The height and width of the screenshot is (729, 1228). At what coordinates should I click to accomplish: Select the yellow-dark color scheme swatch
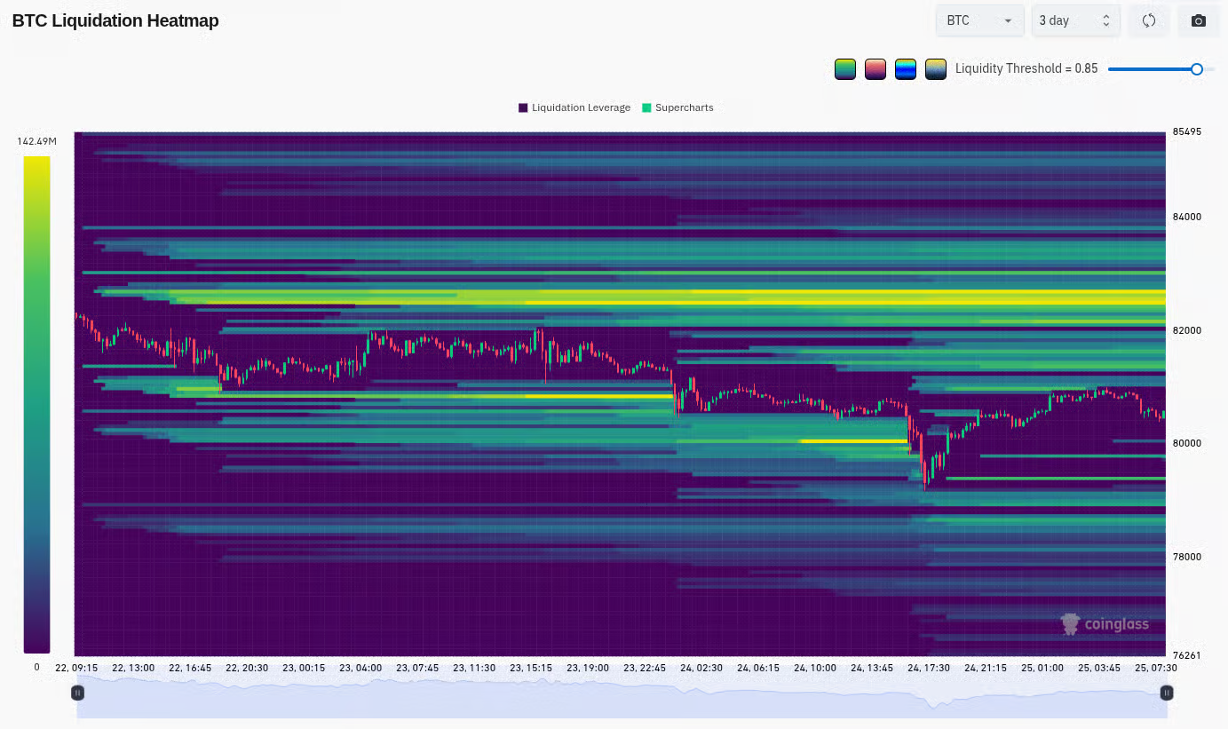tap(936, 68)
